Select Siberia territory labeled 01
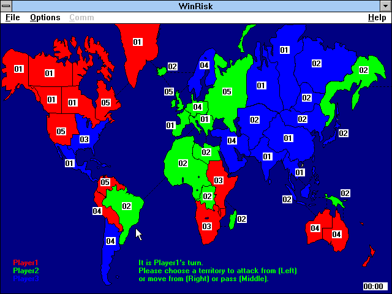 pyautogui.click(x=284, y=50)
